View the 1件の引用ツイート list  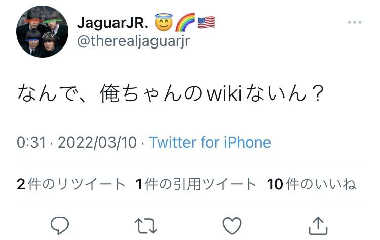(196, 184)
